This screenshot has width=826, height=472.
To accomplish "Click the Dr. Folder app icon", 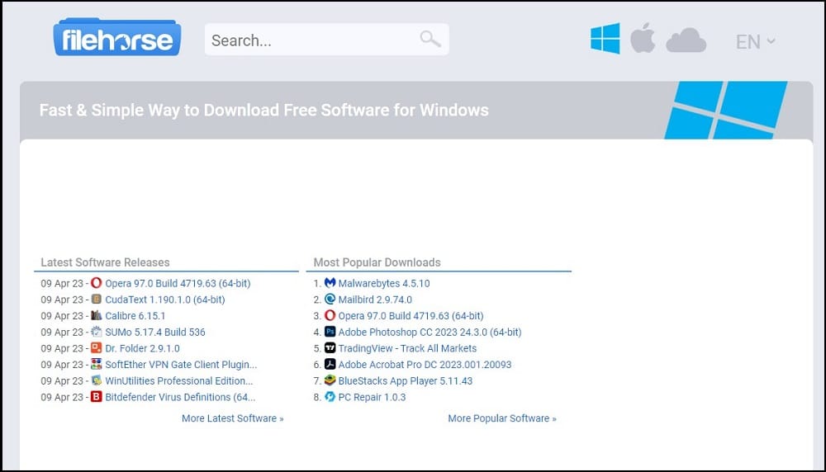I will [96, 348].
